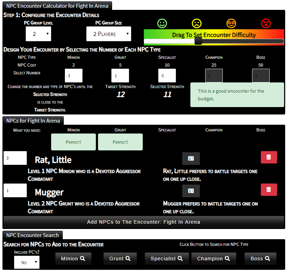Image resolution: width=288 pixels, height=273 pixels.
Task: Search for Specialist NPCs
Action: pyautogui.click(x=167, y=259)
